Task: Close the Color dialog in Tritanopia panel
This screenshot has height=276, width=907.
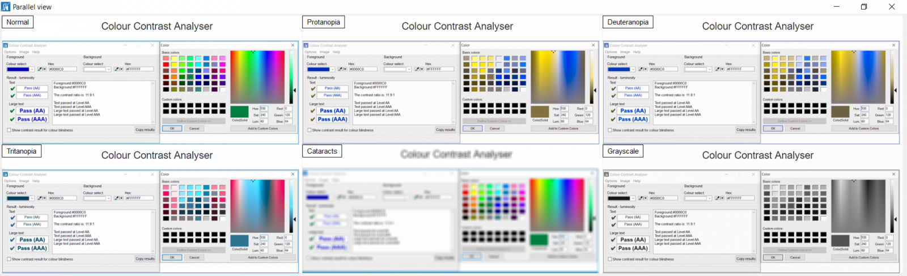Action: tap(293, 175)
